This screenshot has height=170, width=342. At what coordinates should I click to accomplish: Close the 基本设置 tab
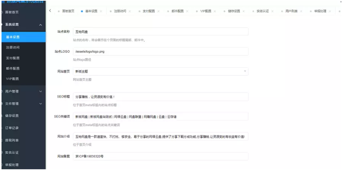point(101,11)
